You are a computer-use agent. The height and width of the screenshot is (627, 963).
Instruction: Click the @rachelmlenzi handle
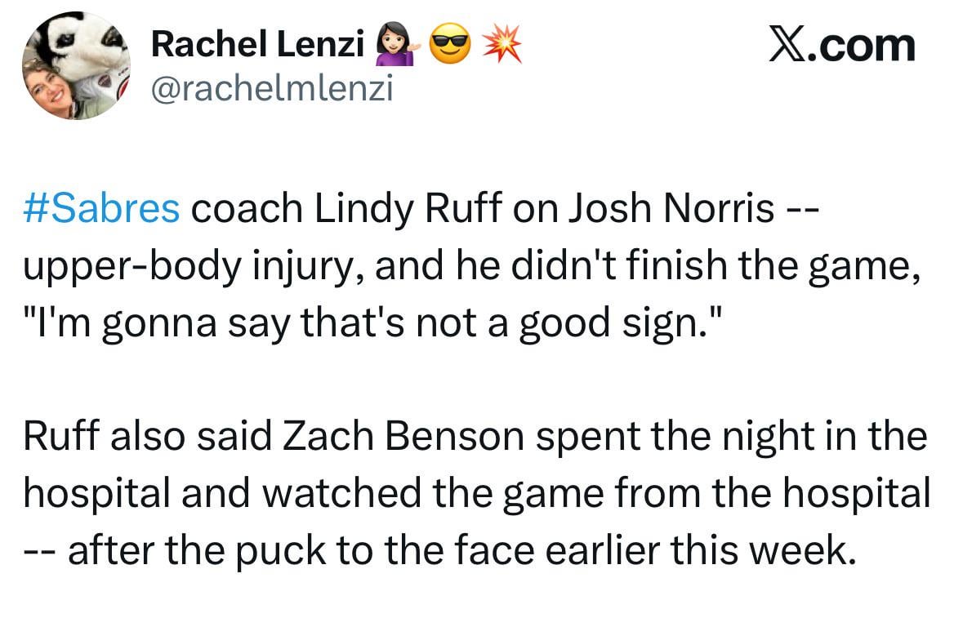(273, 90)
